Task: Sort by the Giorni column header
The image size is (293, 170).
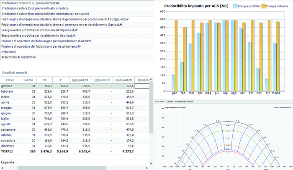Action: tap(28, 79)
